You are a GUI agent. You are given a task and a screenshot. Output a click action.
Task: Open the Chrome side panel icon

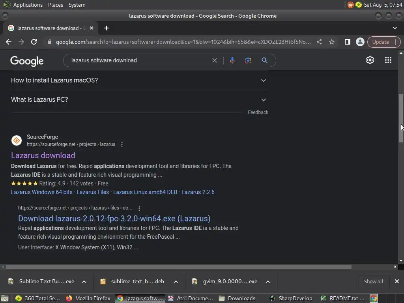(347, 42)
